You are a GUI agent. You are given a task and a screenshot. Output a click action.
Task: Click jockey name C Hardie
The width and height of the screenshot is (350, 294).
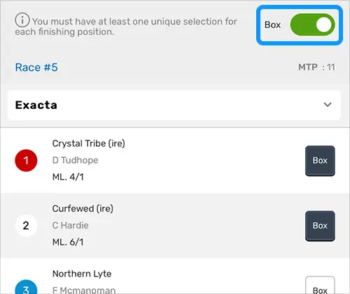coord(71,226)
